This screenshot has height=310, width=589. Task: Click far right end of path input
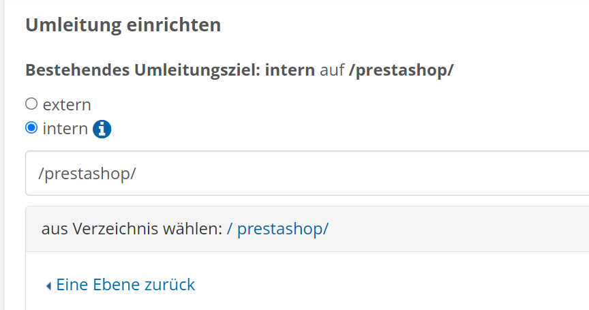coord(576,173)
